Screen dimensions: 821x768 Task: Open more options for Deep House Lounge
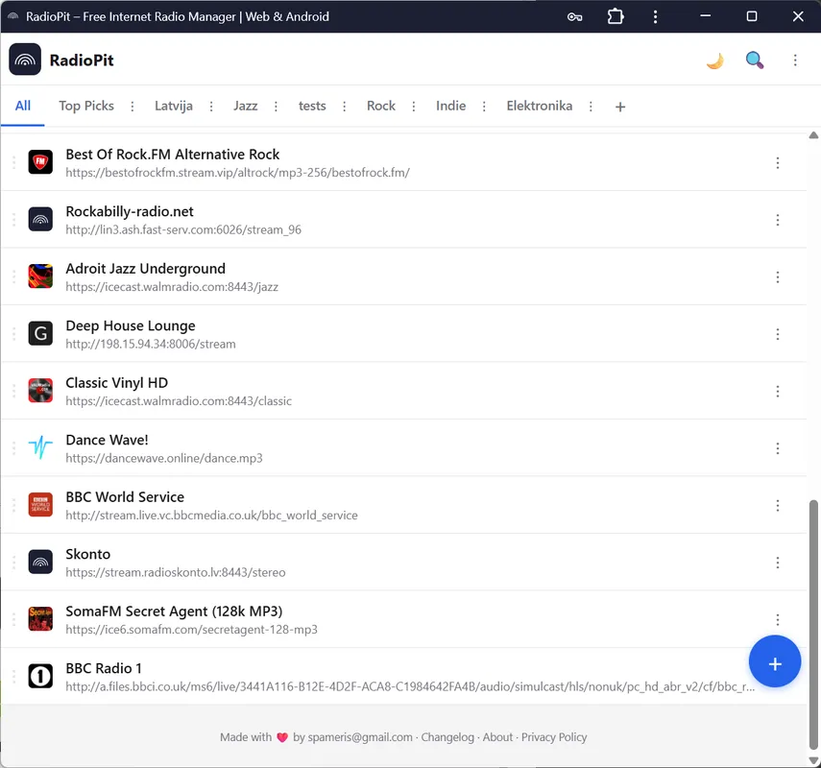point(778,334)
